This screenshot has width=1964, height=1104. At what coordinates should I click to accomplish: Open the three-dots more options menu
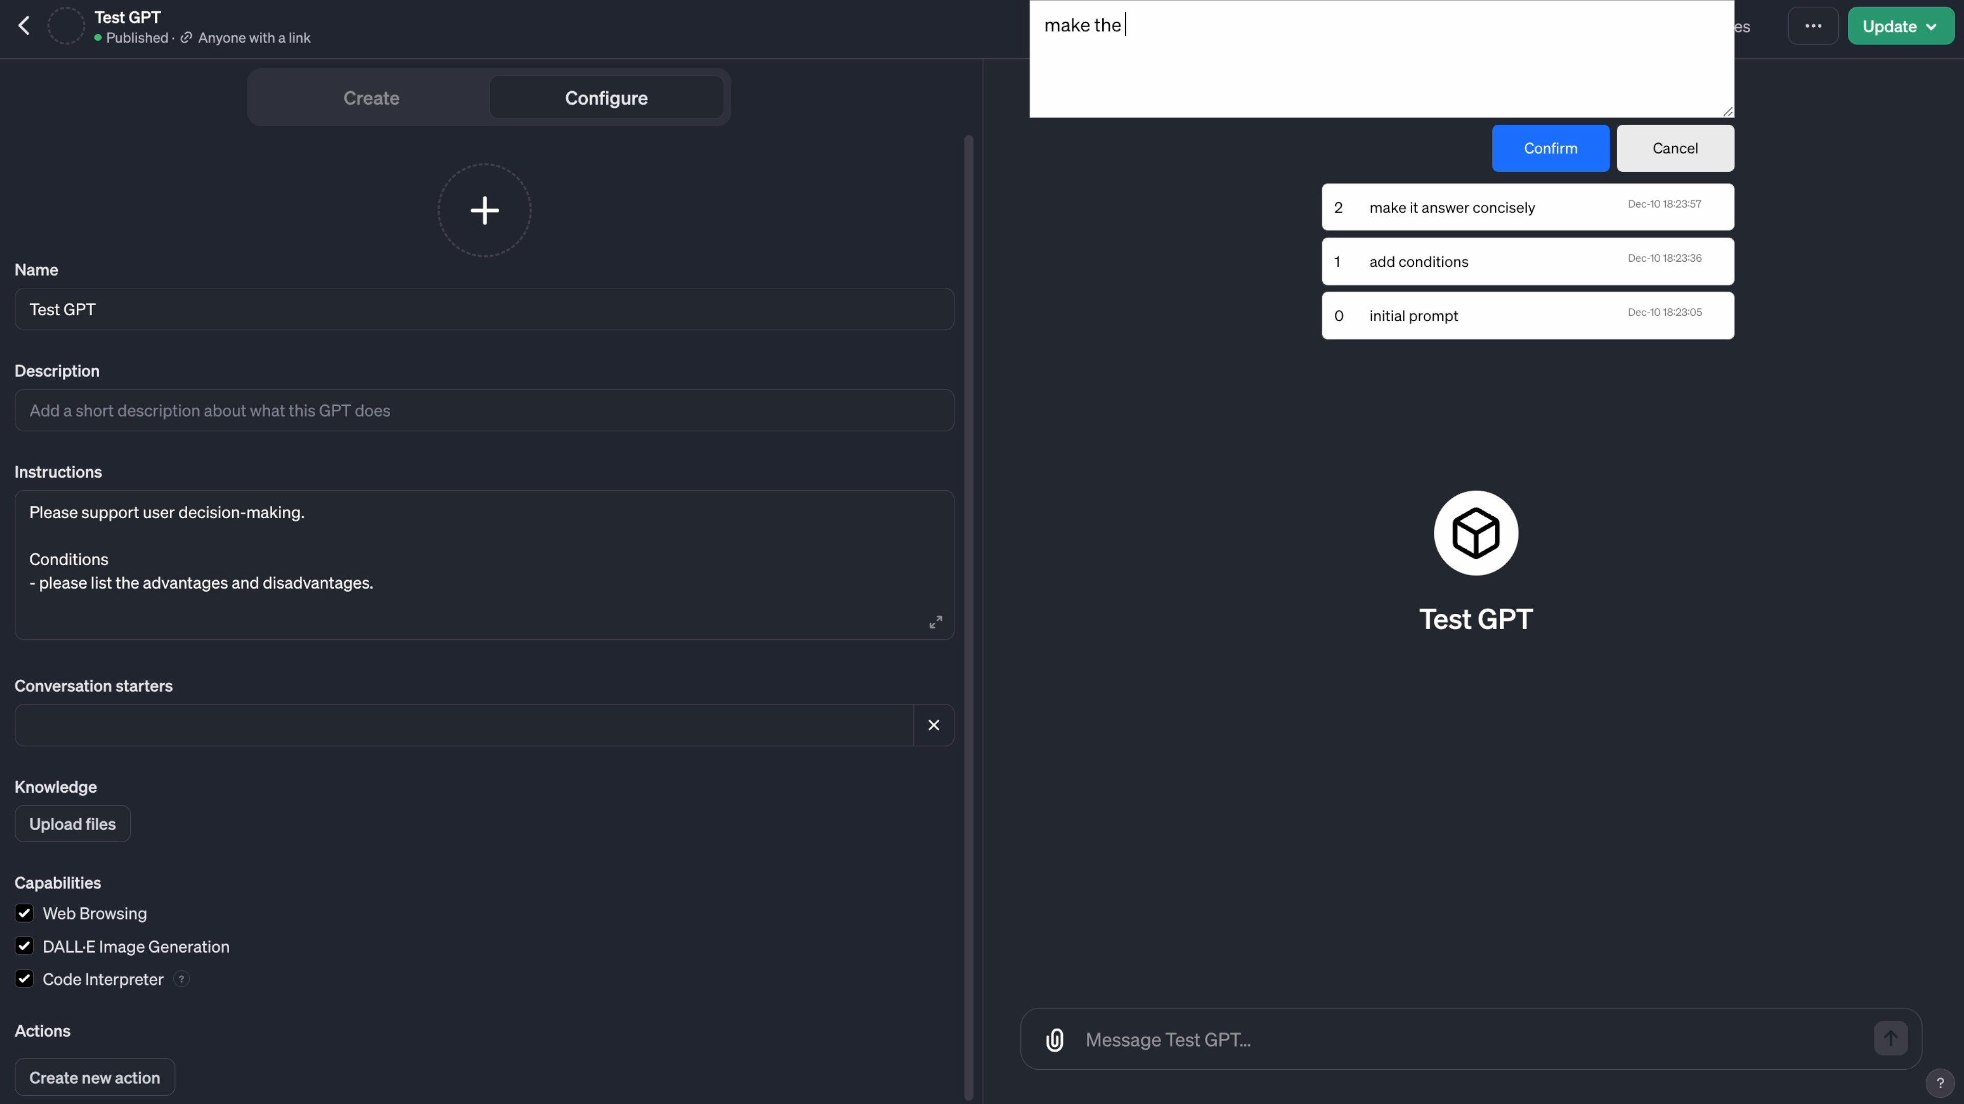[1813, 26]
